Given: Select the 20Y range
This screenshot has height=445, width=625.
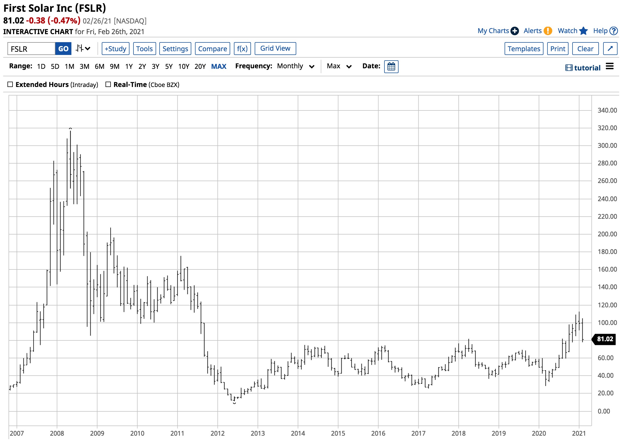Looking at the screenshot, I should 200,67.
